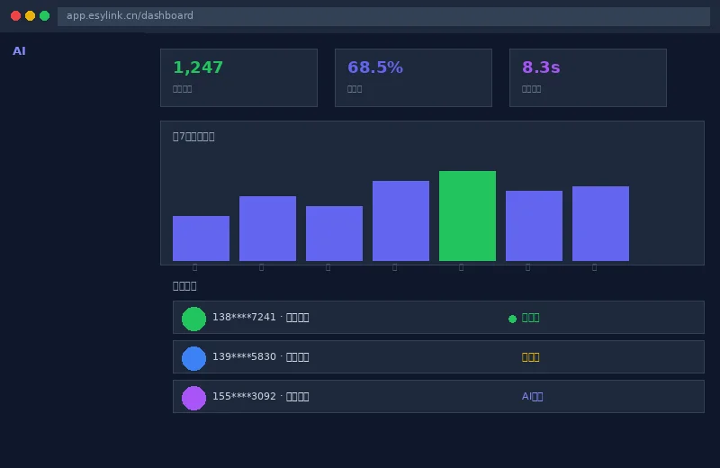The width and height of the screenshot is (720, 468).
Task: Select the shortest purple bar in the chart
Action: point(201,238)
